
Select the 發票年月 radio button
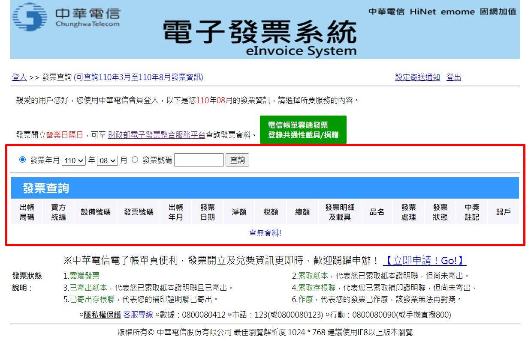23,160
